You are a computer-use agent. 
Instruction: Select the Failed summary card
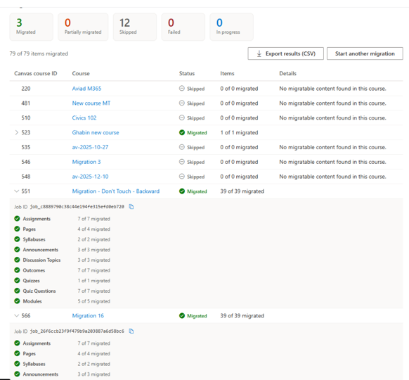coord(183,27)
